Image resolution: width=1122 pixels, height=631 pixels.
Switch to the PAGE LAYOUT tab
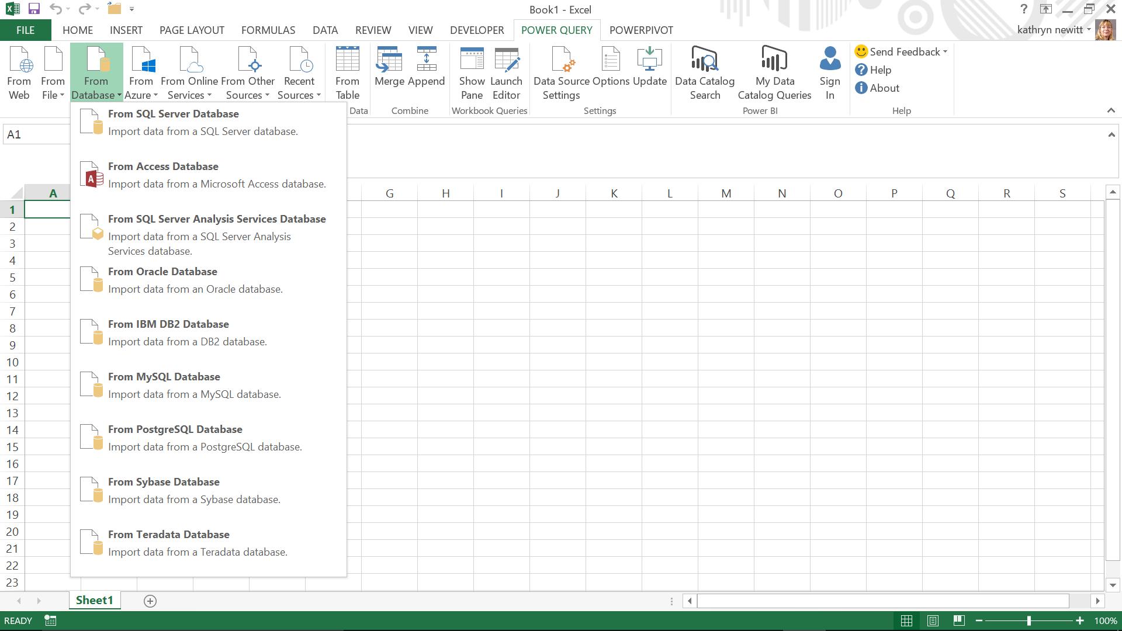tap(192, 30)
